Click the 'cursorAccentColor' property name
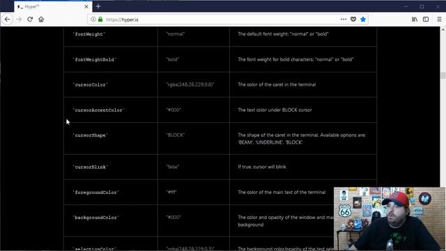 [x=98, y=110]
